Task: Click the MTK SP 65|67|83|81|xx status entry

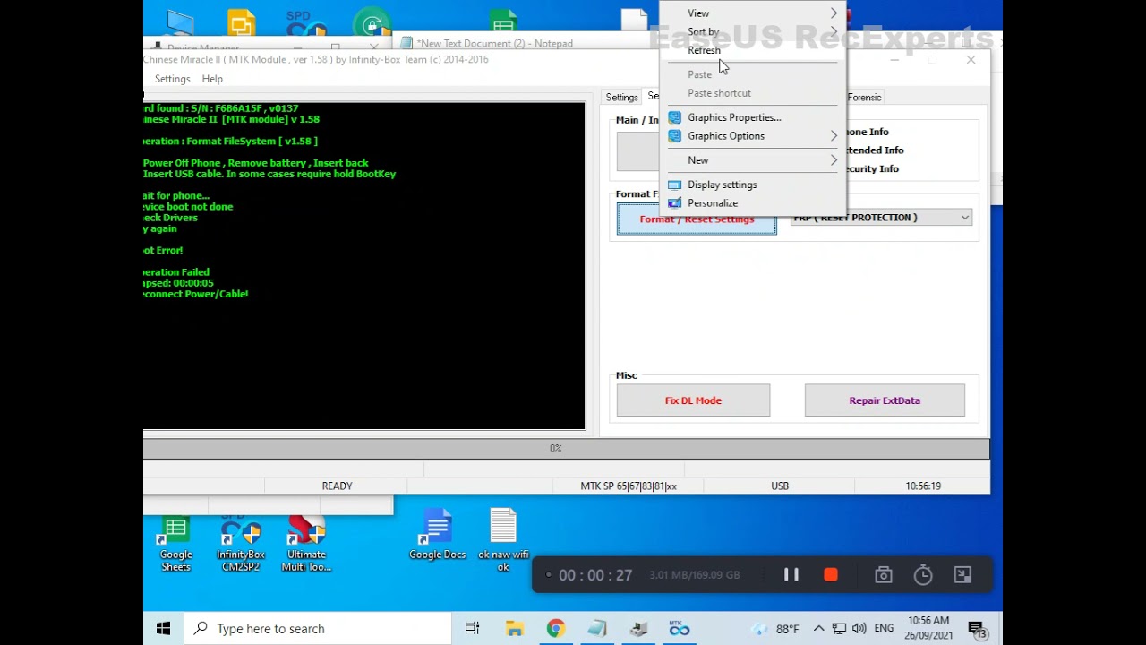Action: (x=629, y=486)
